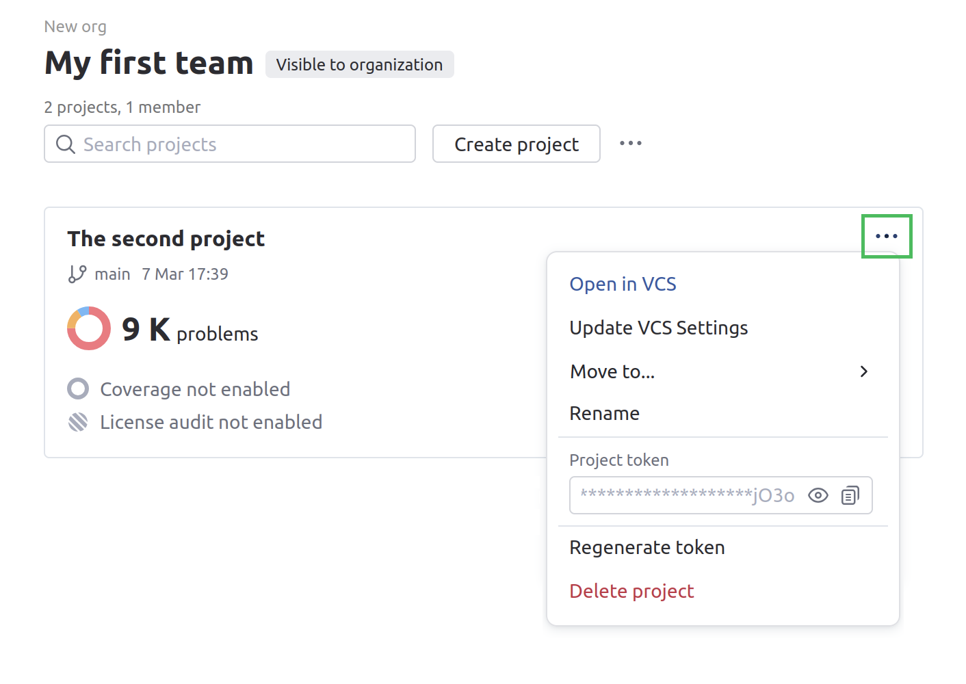The image size is (966, 684).
Task: Click the Visible to organization badge
Action: point(359,64)
